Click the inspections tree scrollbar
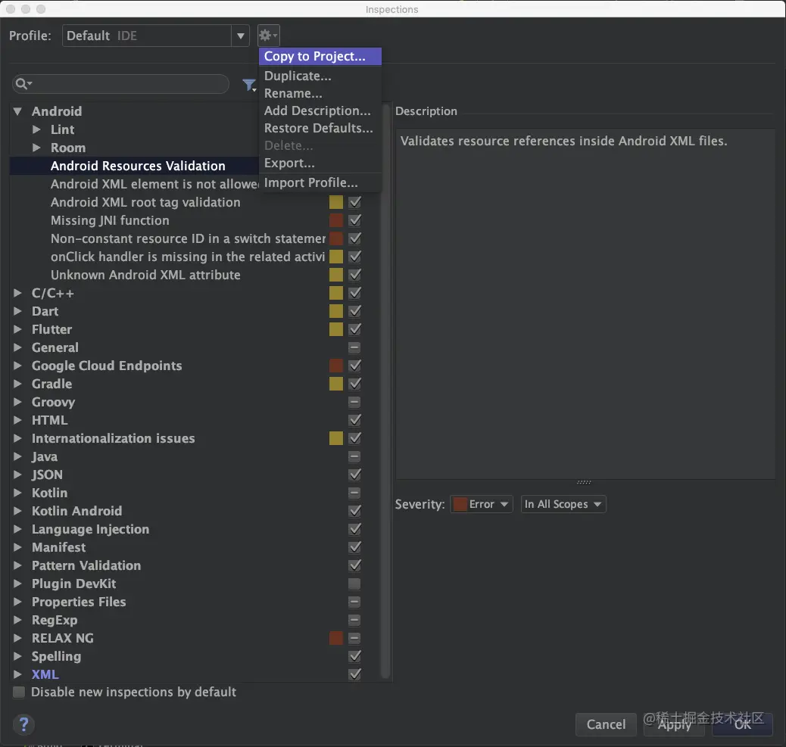Viewport: 786px width, 747px height. (x=385, y=391)
